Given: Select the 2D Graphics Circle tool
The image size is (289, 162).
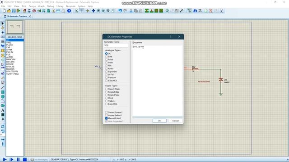Looking at the screenshot, I should tap(3, 97).
